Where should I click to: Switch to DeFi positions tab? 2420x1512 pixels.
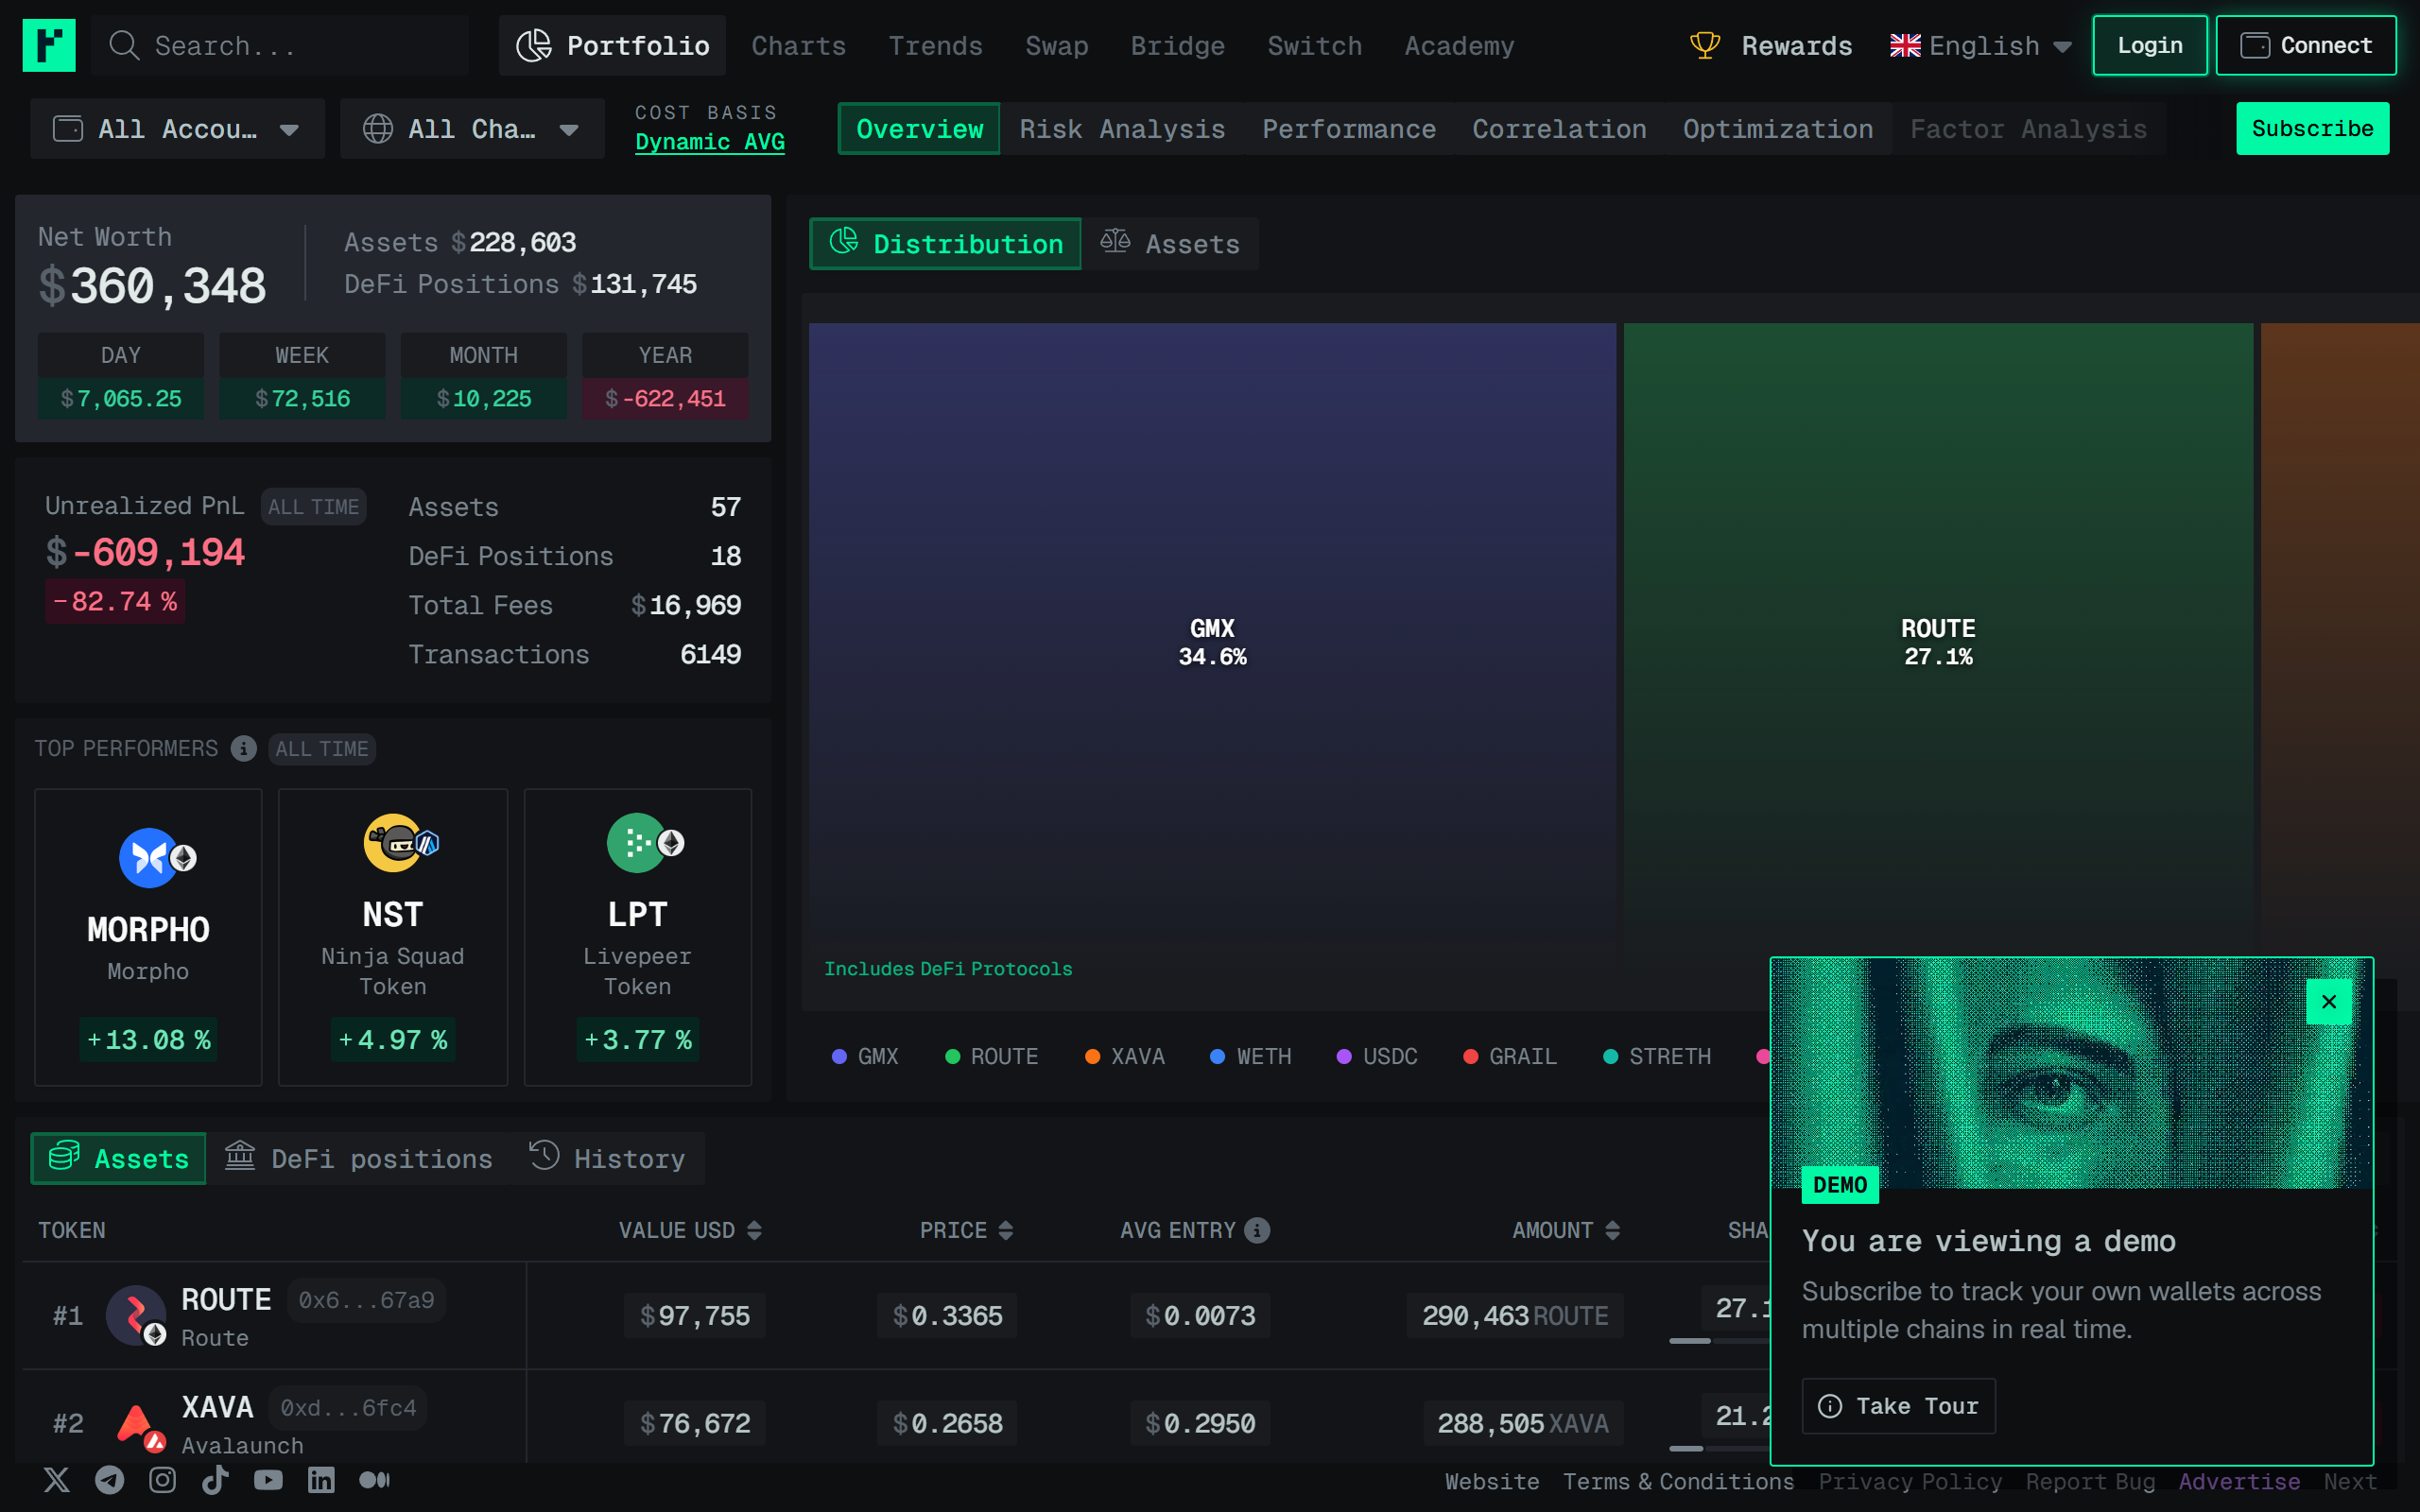pyautogui.click(x=358, y=1158)
